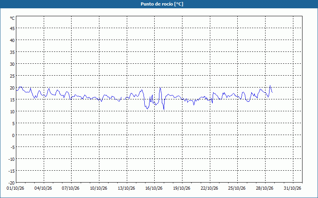Image resolution: width=318 pixels, height=198 pixels.
Task: Select the 10/10/26 date label
Action: 99,188
